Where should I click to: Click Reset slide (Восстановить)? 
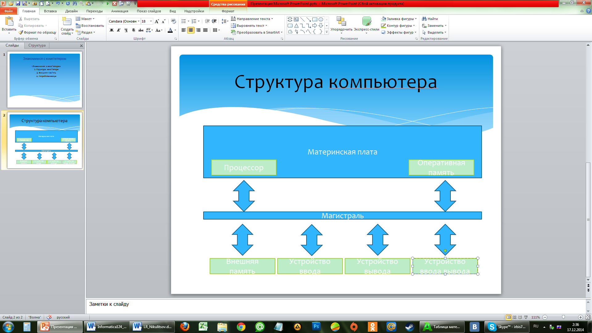90,26
